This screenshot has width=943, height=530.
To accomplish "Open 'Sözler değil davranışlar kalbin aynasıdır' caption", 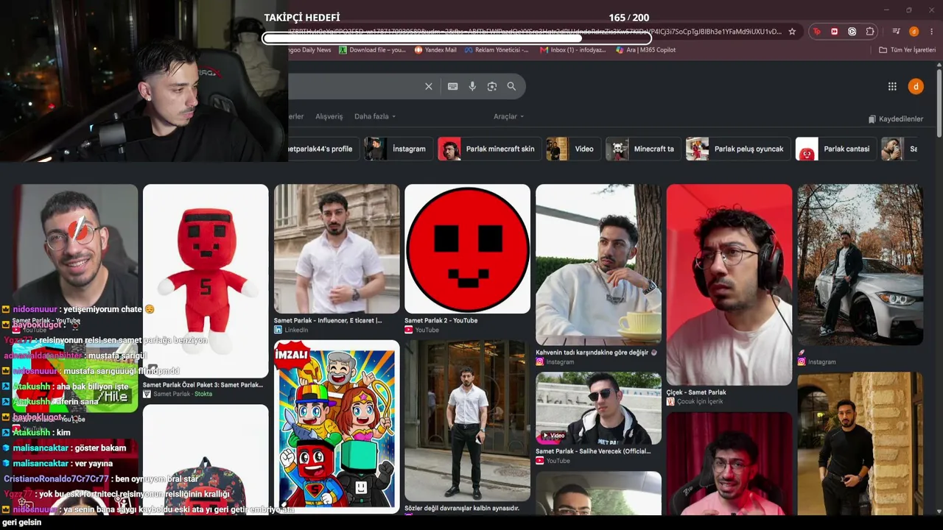I will pos(462,508).
